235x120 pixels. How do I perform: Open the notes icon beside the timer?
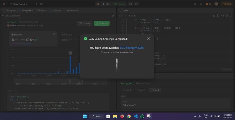(x=136, y=4)
